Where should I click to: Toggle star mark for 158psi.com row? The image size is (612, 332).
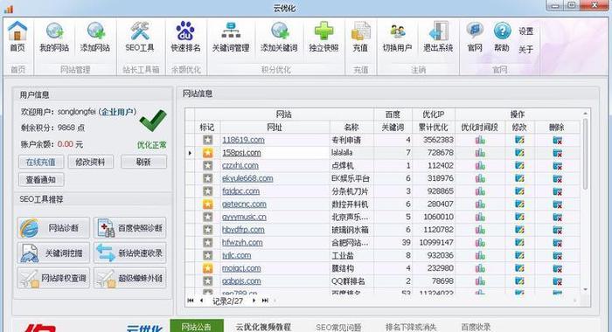click(x=208, y=153)
